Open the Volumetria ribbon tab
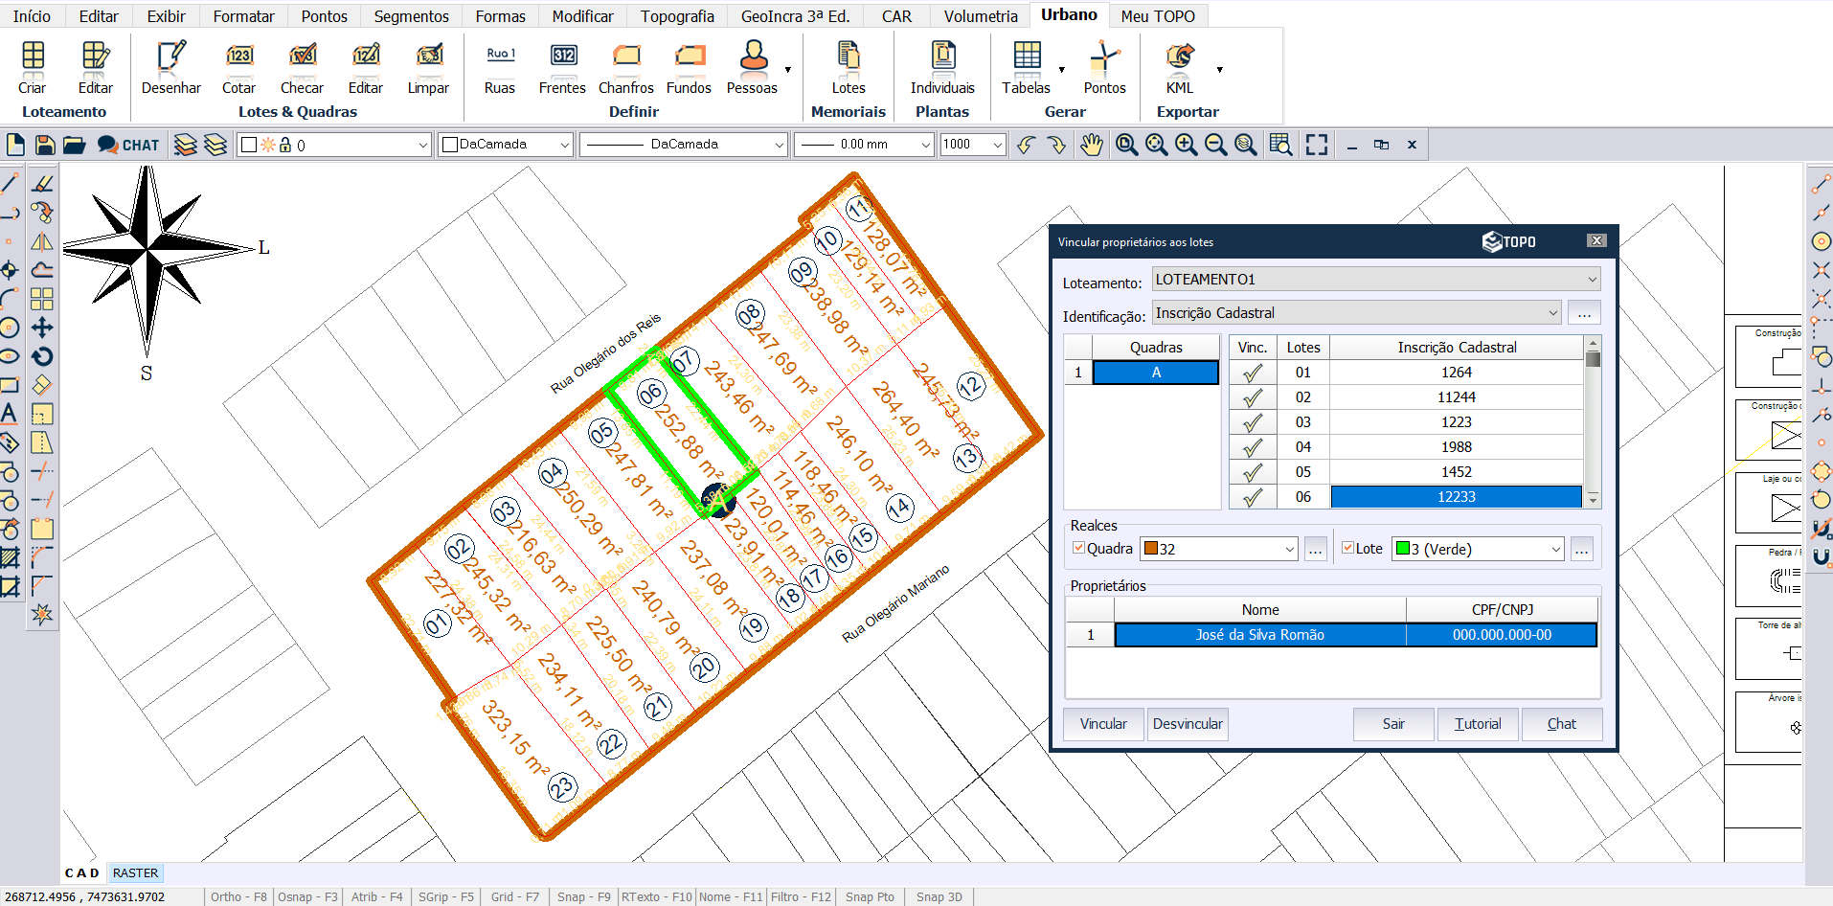The image size is (1833, 906). coord(980,16)
